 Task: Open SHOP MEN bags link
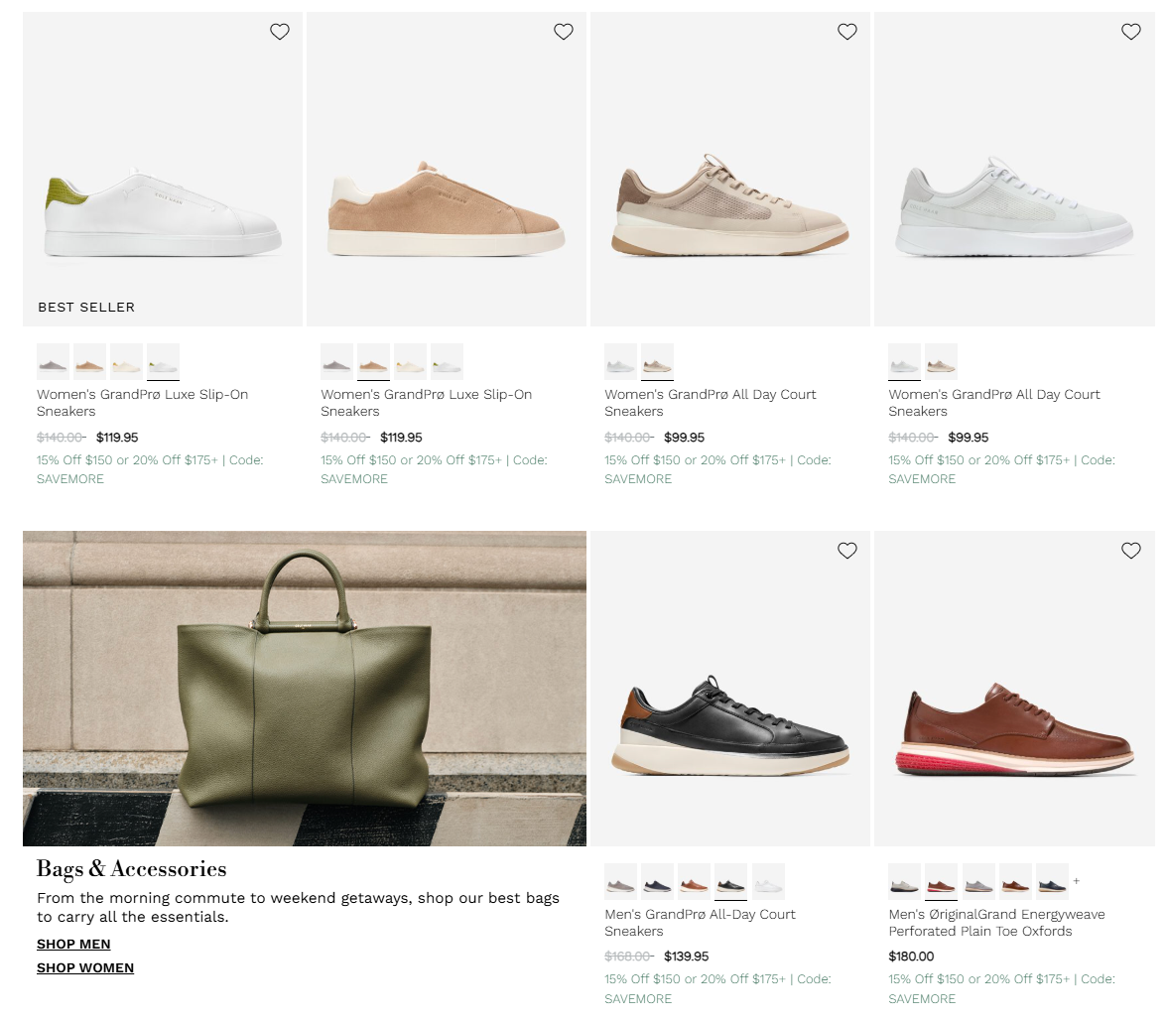[73, 944]
